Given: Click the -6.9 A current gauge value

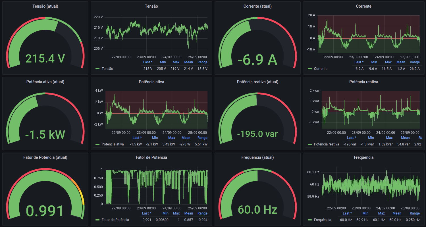Looking at the screenshot, I should 257,60.
